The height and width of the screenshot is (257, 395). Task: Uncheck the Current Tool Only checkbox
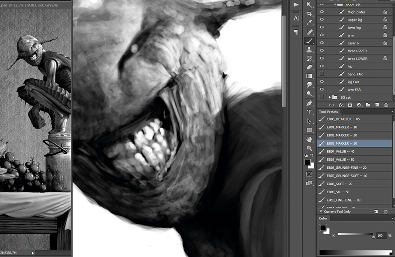click(x=321, y=212)
